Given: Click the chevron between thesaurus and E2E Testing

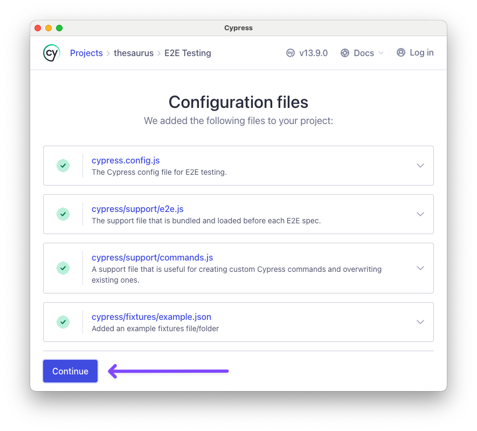Looking at the screenshot, I should point(159,53).
